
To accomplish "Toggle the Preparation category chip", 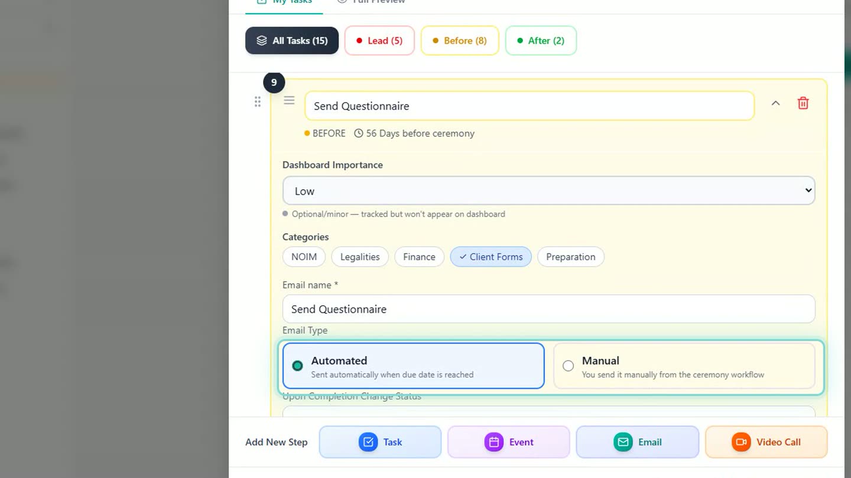I will tap(571, 257).
